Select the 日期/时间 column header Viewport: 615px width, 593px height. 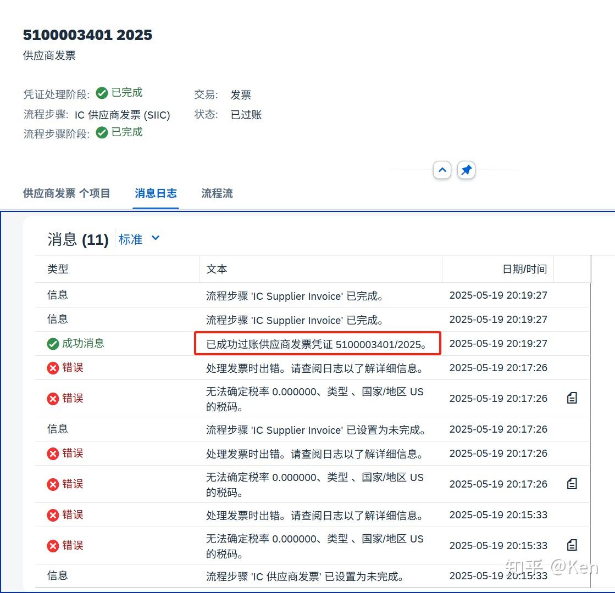click(523, 269)
